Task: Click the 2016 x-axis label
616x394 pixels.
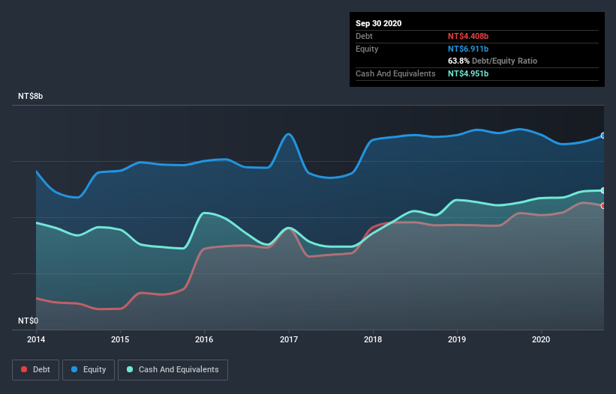Action: (x=204, y=339)
